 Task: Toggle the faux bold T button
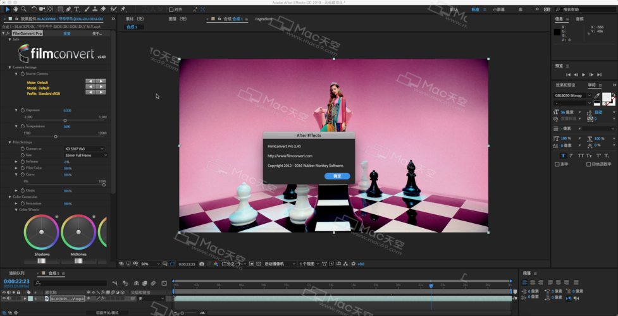pyautogui.click(x=563, y=155)
